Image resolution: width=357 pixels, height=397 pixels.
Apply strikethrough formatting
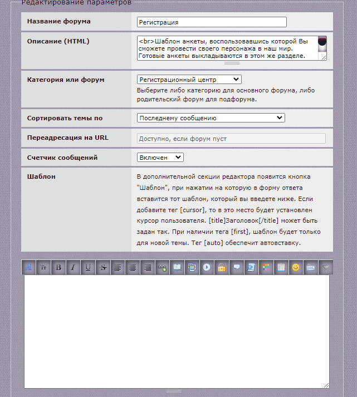[x=103, y=267]
